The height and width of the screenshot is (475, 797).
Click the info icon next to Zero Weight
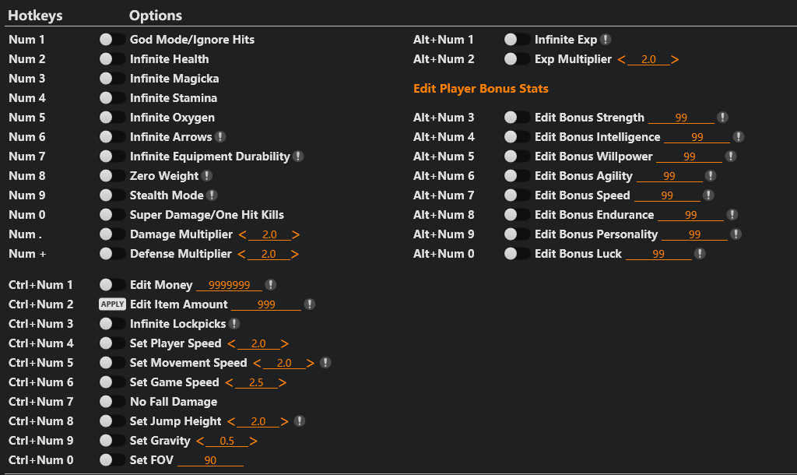point(207,176)
